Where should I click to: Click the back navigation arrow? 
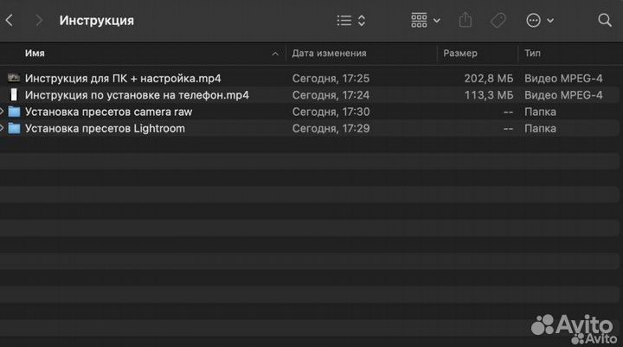point(9,20)
